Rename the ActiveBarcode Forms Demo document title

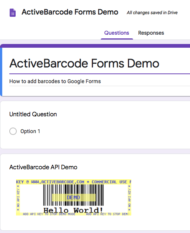70,12
